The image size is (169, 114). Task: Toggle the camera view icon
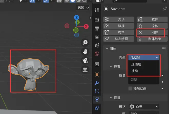pyautogui.click(x=85, y=60)
